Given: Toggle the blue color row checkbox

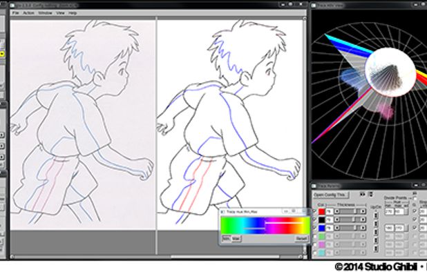Looking at the screenshot, I should (x=314, y=228).
